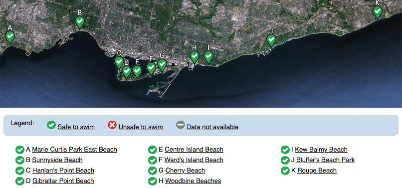Open the Cherry Beach link
Image resolution: width=402 pixels, height=188 pixels.
click(x=185, y=171)
